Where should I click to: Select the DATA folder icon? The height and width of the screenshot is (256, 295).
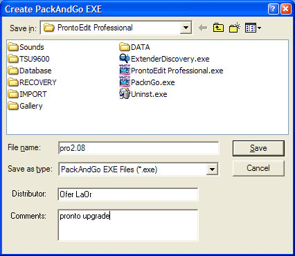[125, 47]
